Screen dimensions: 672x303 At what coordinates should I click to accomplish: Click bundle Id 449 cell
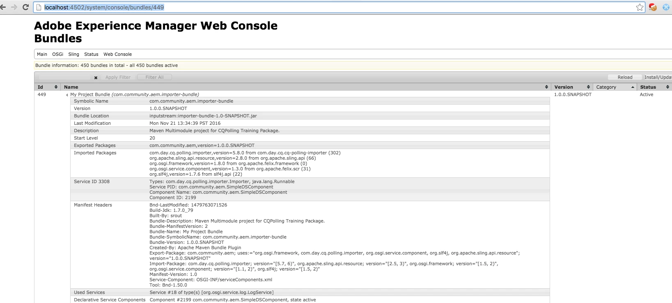[x=42, y=94]
